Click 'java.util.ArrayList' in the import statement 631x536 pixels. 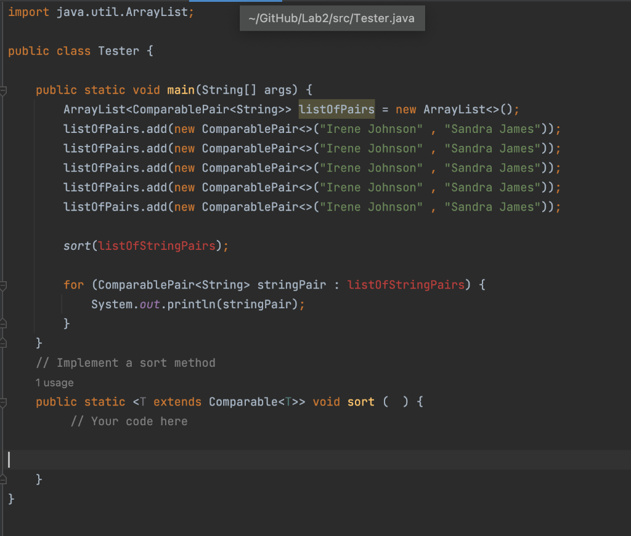(x=123, y=12)
